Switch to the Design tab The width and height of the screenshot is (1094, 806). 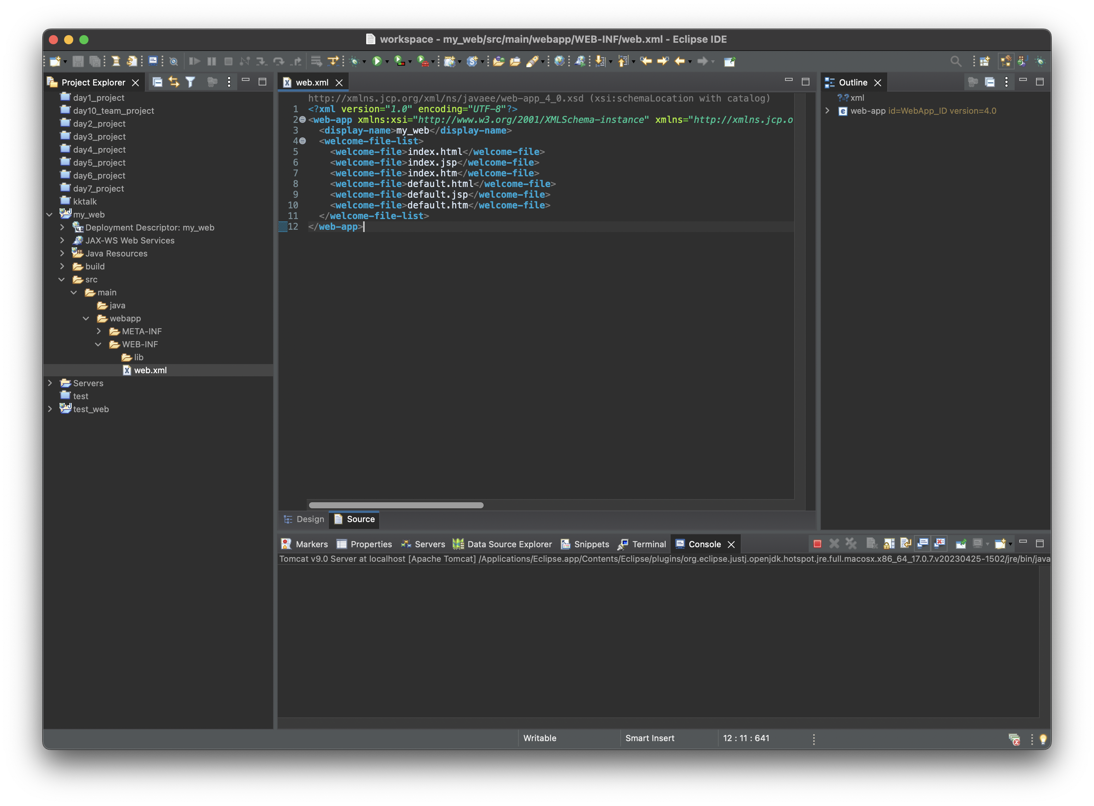[x=304, y=520]
